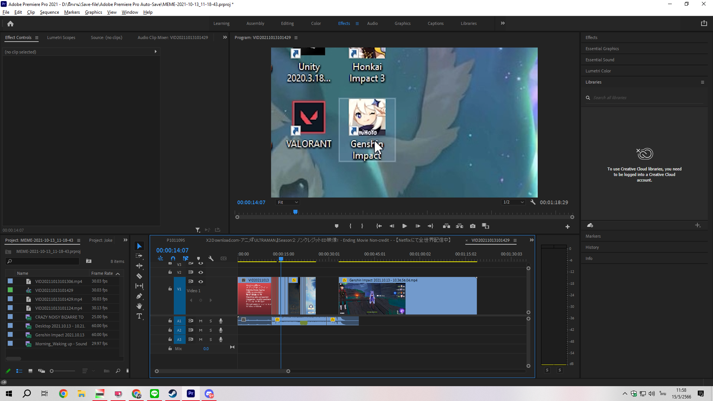Expand Lumetri Color panel

598,71
